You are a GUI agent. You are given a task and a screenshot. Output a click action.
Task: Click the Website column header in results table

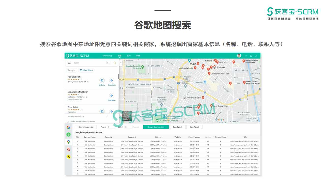[x=178, y=137]
